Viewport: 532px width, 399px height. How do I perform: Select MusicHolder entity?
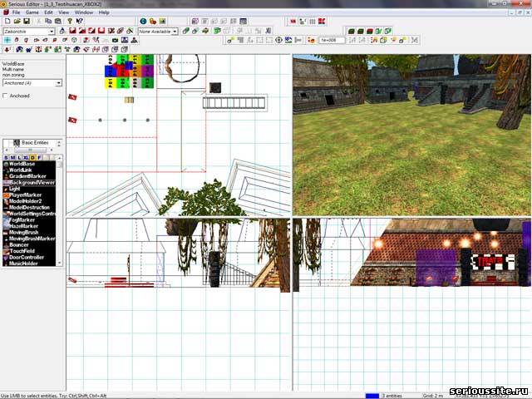pos(29,264)
